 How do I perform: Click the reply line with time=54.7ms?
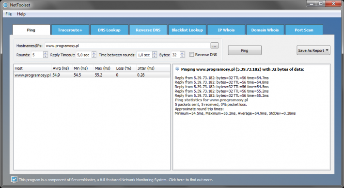click(221, 78)
